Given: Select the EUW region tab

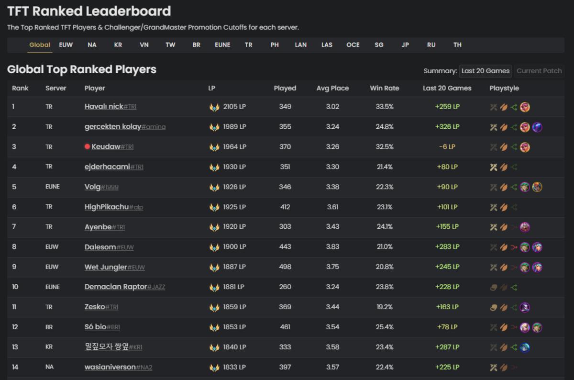Looking at the screenshot, I should point(66,45).
